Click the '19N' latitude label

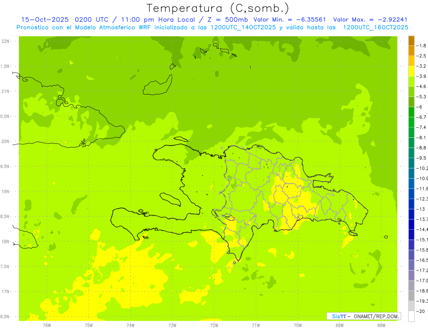coord(6,192)
